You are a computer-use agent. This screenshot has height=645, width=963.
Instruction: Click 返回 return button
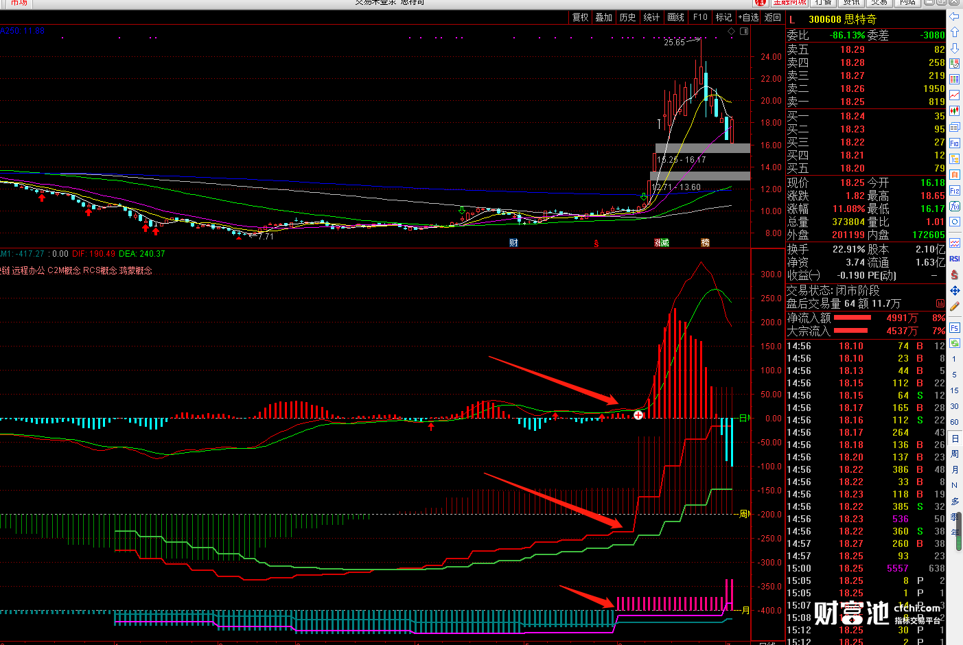tap(773, 17)
